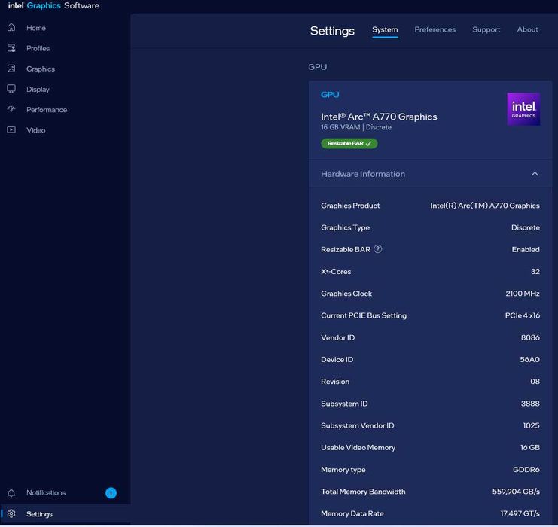The height and width of the screenshot is (527, 558).
Task: Click the Revision row label
Action: (x=335, y=382)
